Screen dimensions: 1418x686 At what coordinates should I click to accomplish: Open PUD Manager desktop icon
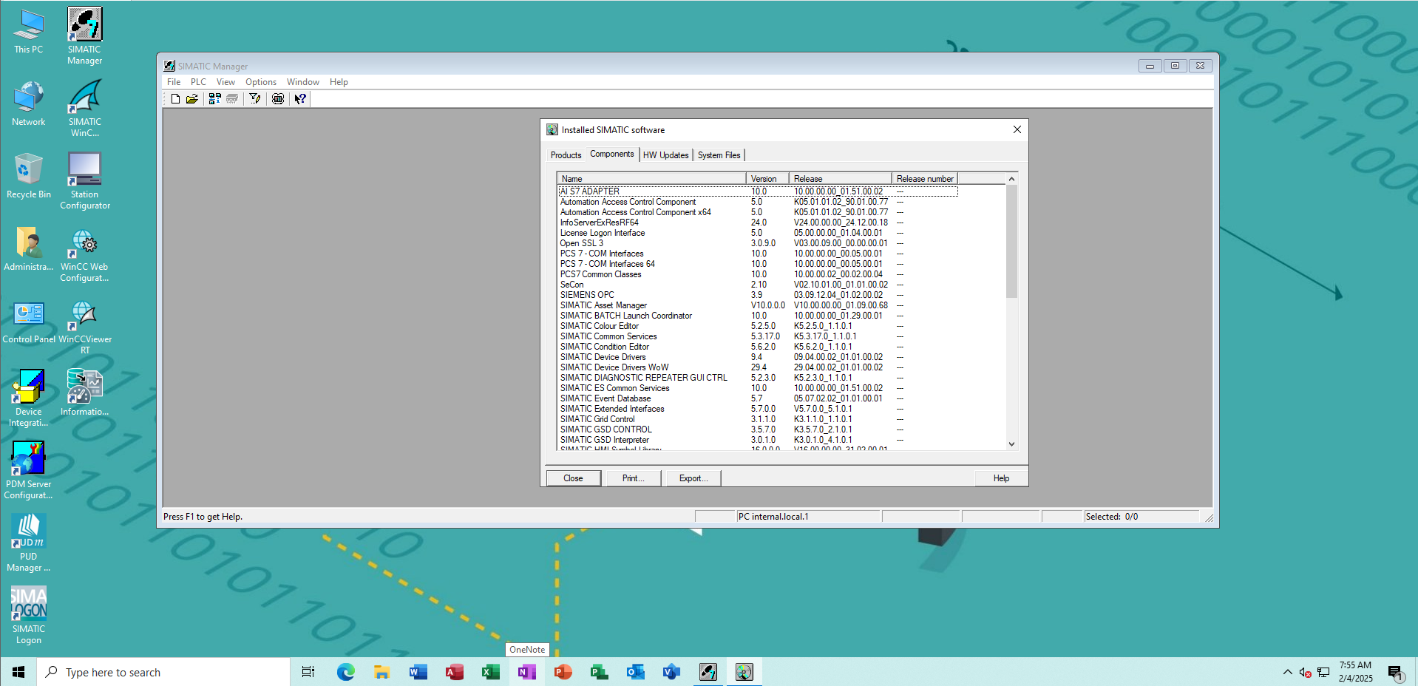(29, 543)
